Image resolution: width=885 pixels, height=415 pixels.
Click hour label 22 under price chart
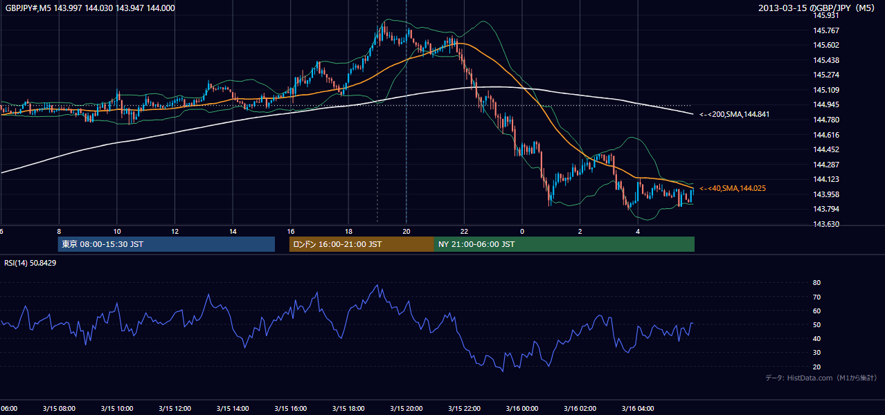pos(464,232)
